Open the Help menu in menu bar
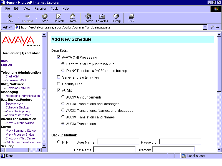This screenshot has height=166, width=222. click(65, 9)
